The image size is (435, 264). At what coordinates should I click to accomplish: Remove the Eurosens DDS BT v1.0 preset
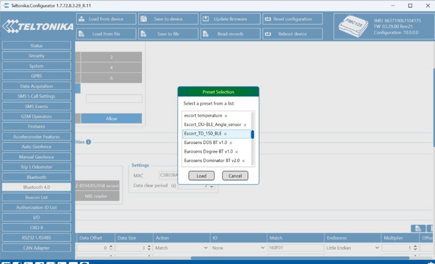231,143
